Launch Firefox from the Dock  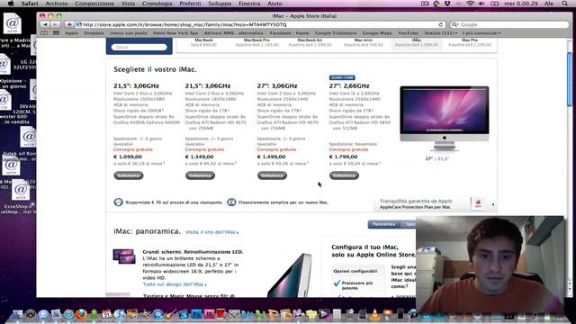(81, 314)
